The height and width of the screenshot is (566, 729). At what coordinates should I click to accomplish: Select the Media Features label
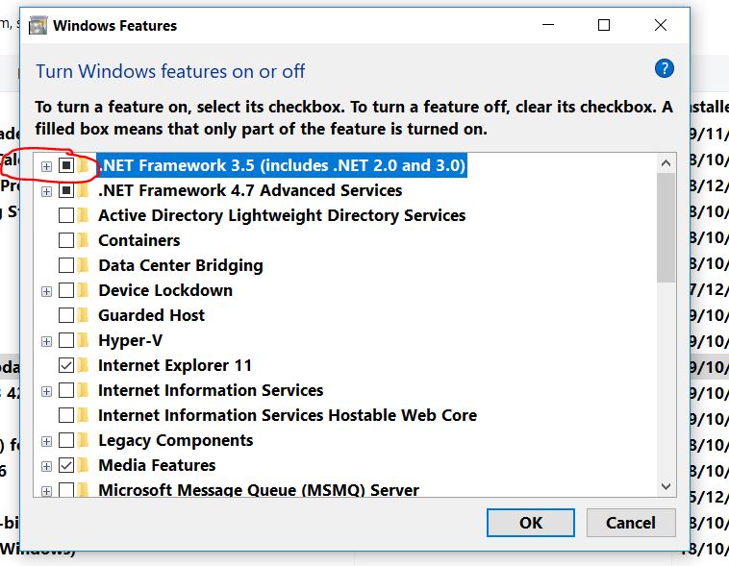coord(157,465)
